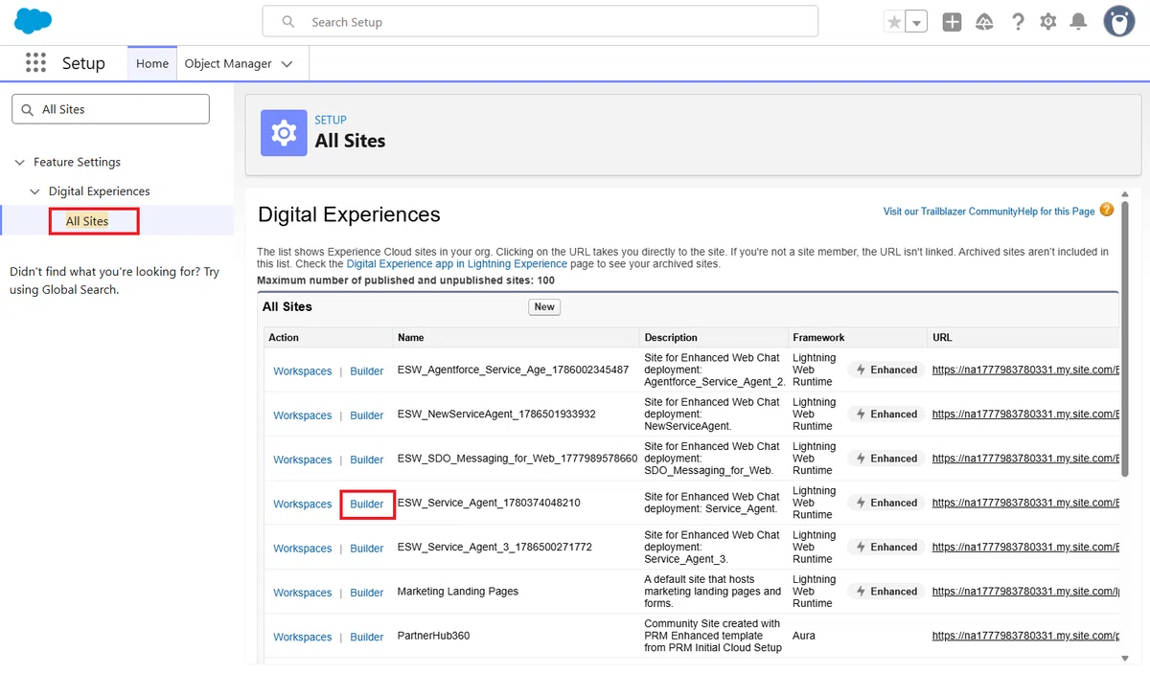The image size is (1150, 673).
Task: Open the ESW_SDO_Messaging_for_Web site URL
Action: [x=1025, y=459]
